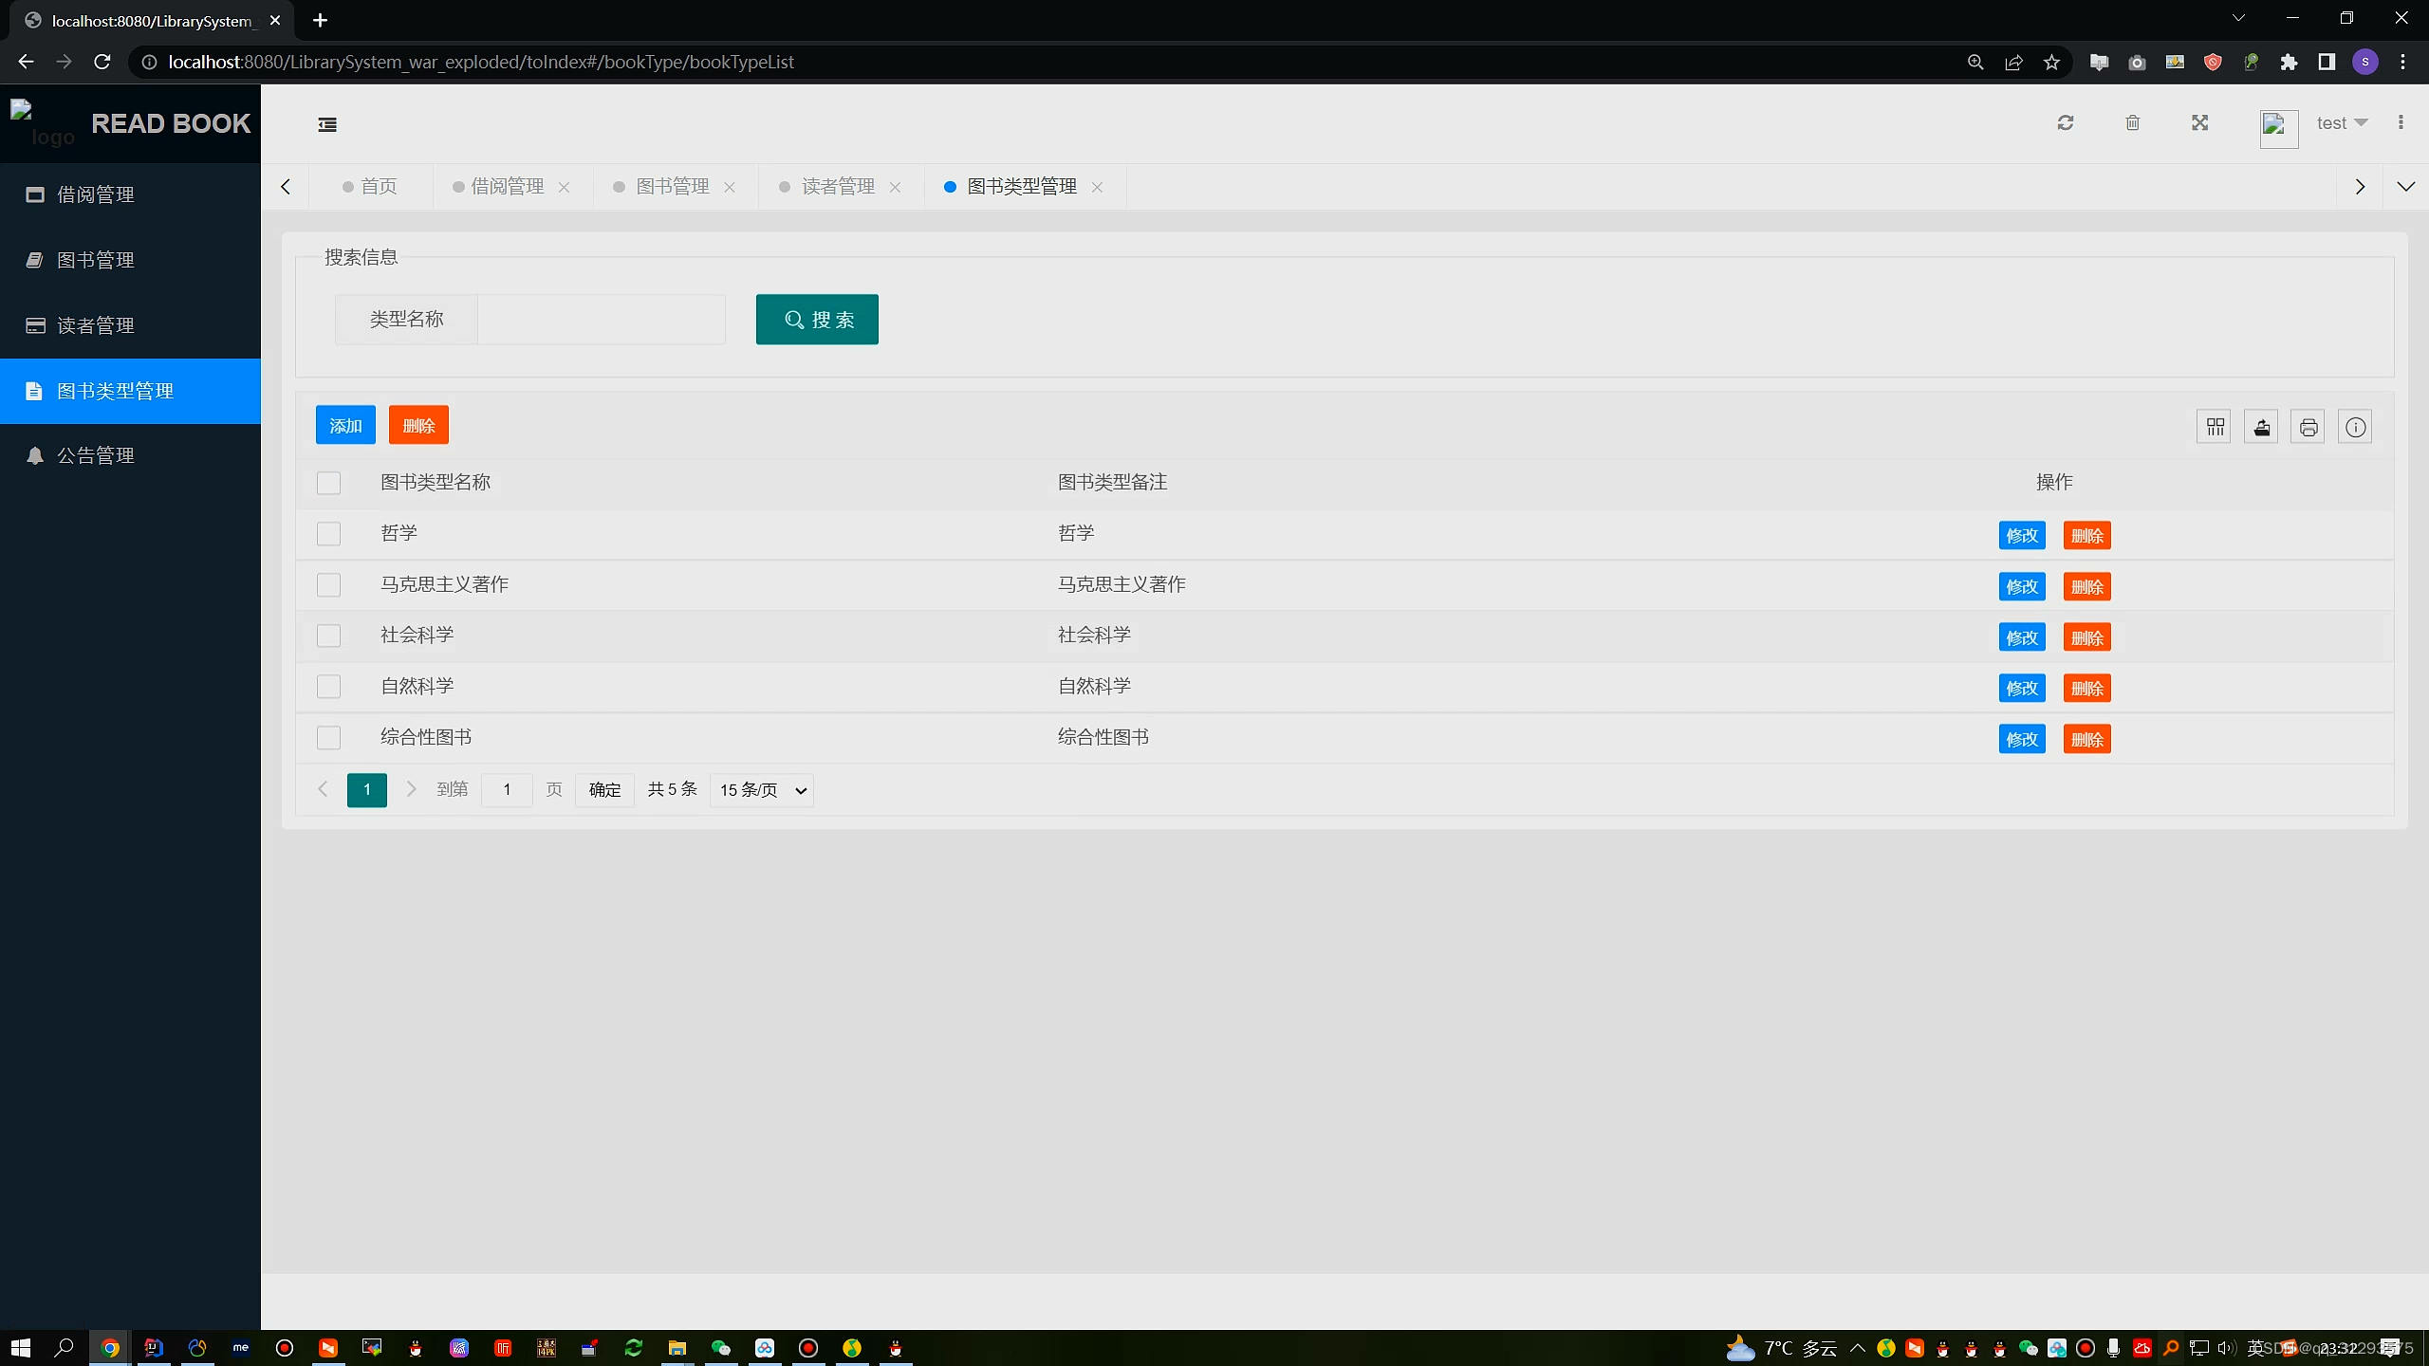Image resolution: width=2429 pixels, height=1366 pixels.
Task: Click the refresh icon in header
Action: pyautogui.click(x=2066, y=123)
